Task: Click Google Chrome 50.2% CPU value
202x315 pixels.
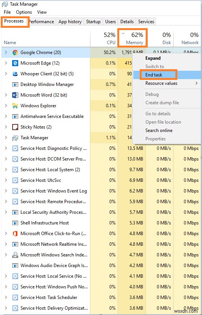Action: point(109,52)
